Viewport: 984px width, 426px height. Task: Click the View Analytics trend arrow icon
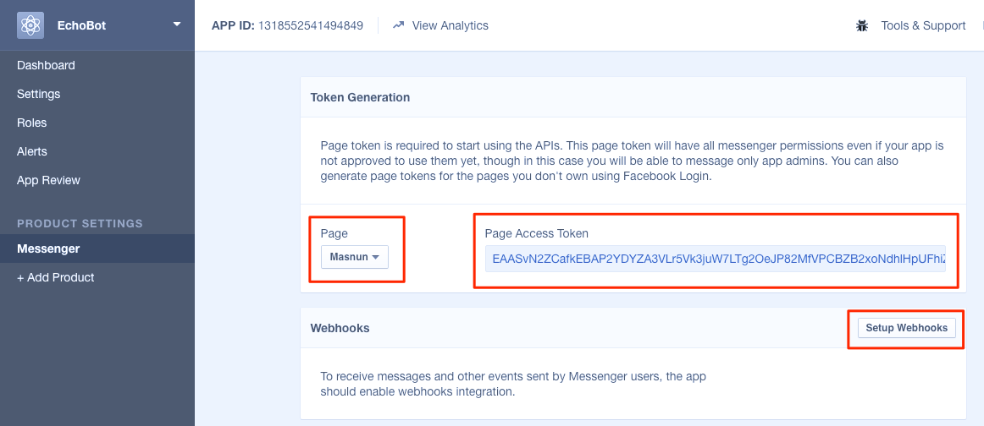399,25
